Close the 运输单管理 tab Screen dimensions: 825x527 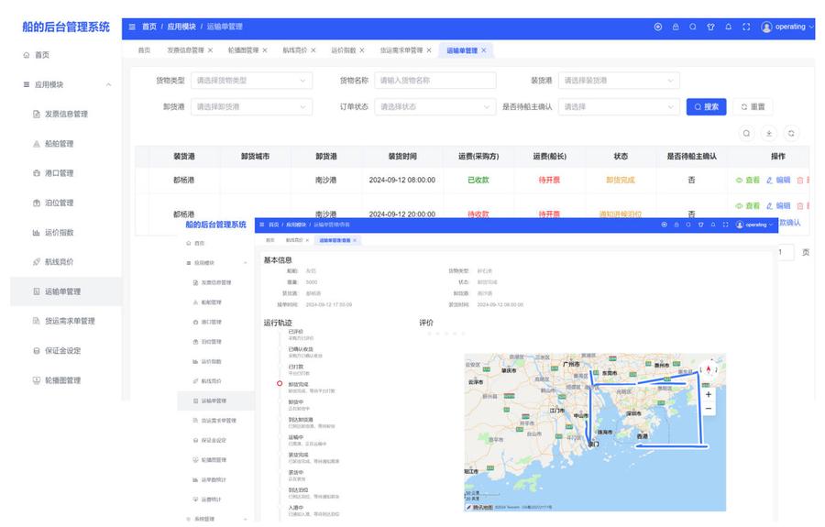(x=484, y=50)
